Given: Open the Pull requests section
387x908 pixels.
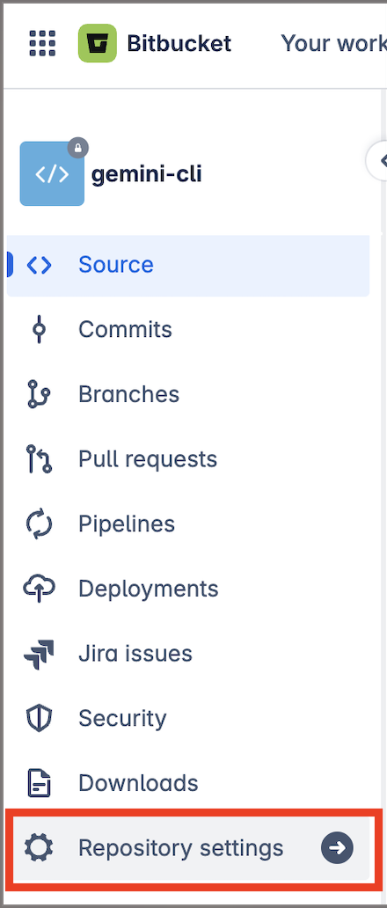Looking at the screenshot, I should 188,459.
